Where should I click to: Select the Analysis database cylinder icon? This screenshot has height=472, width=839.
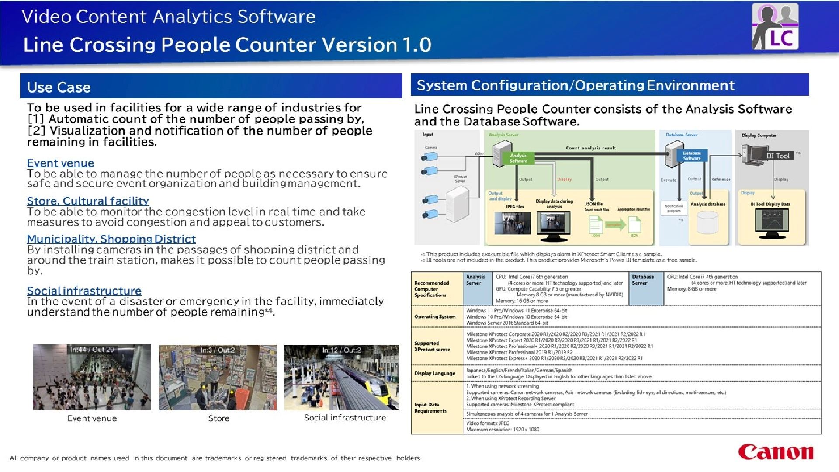pos(707,222)
